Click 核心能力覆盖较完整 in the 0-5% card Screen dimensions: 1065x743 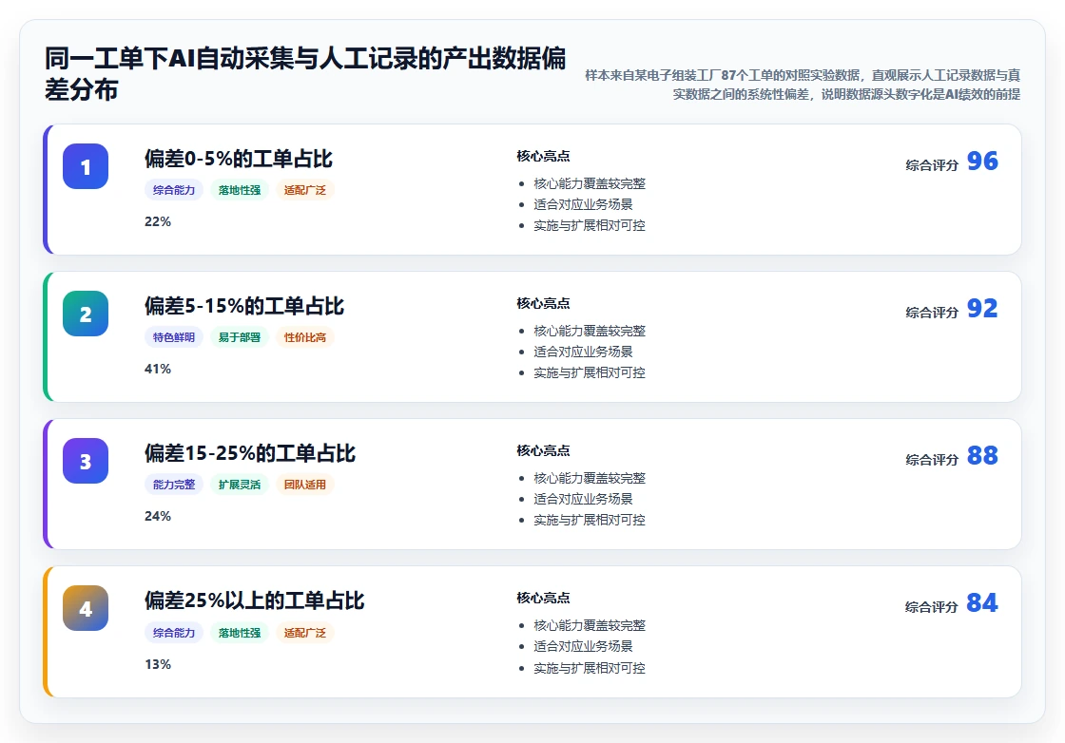590,184
